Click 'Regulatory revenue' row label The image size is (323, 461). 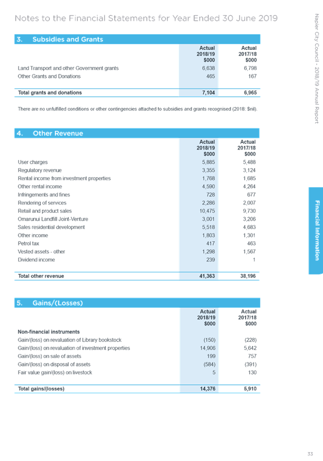(x=40, y=170)
